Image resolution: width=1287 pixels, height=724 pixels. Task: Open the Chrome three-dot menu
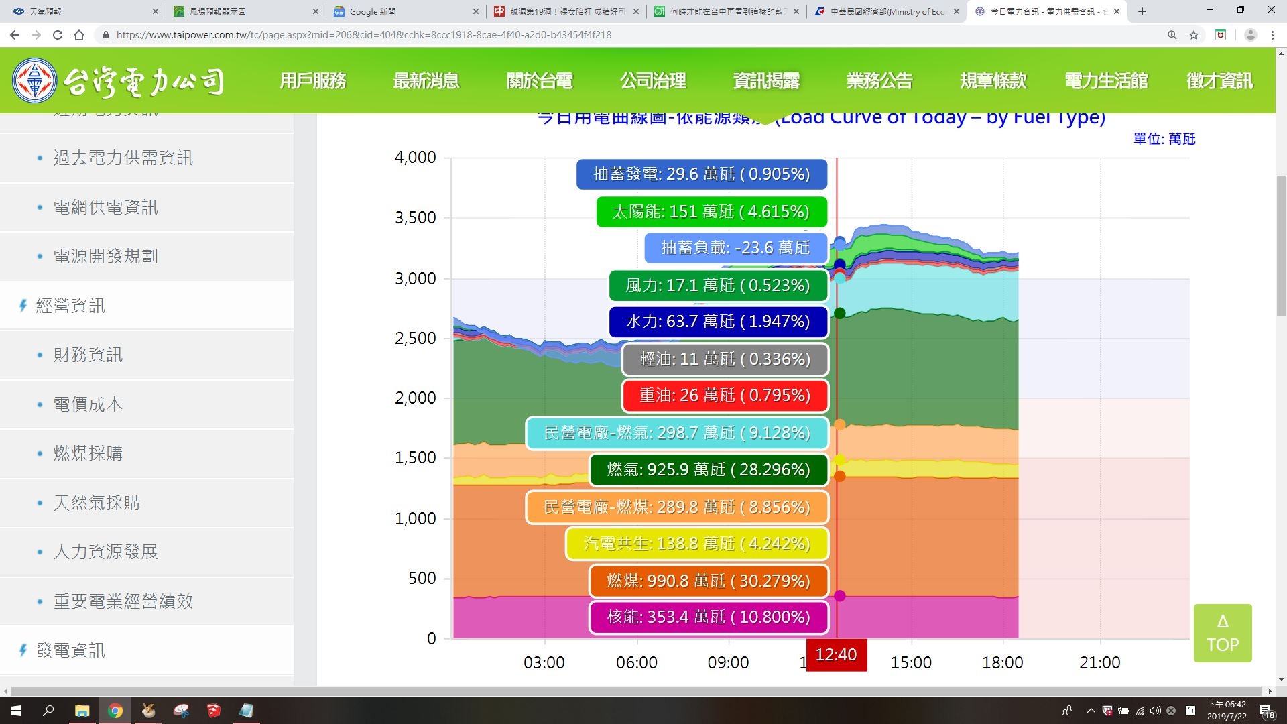1272,35
